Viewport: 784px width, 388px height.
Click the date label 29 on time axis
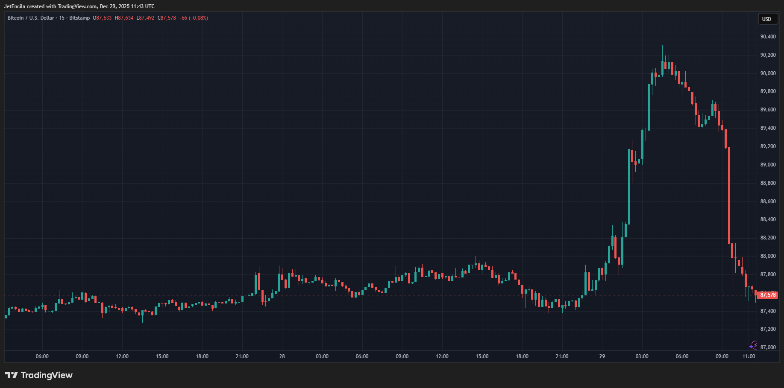point(602,356)
